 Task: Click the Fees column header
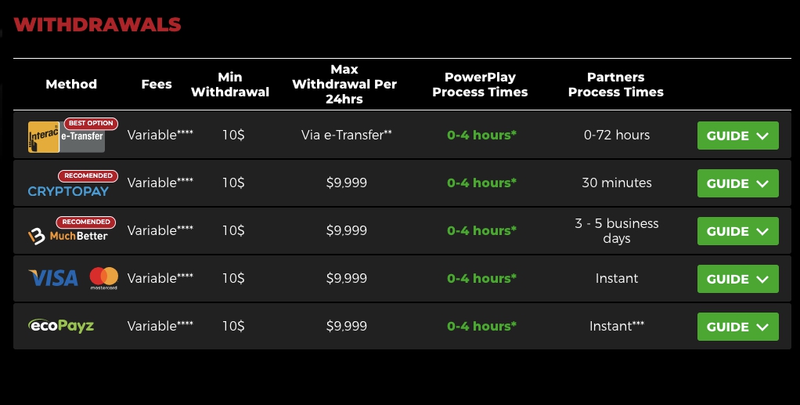pyautogui.click(x=157, y=85)
